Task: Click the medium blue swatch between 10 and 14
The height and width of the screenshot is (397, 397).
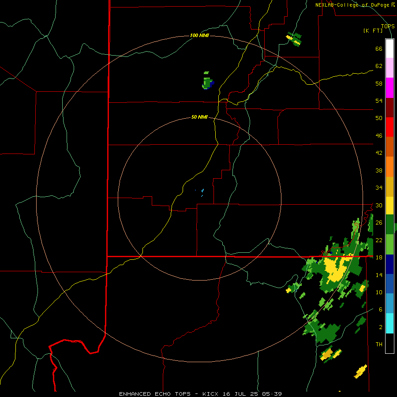Action: (x=390, y=284)
